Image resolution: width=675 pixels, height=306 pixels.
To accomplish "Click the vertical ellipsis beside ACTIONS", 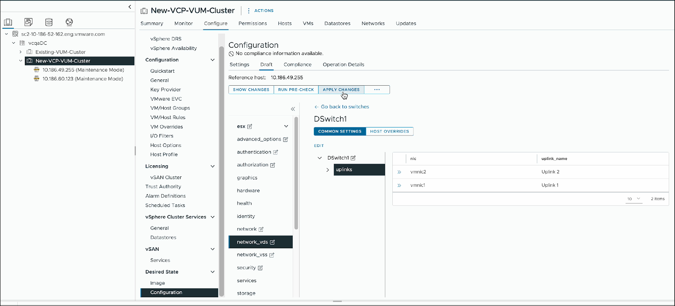I will click(x=248, y=11).
